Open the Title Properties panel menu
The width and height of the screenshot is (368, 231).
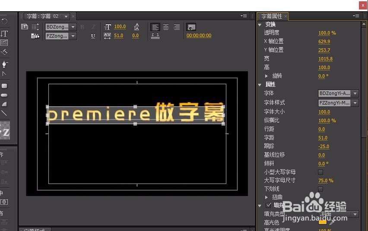pos(356,16)
